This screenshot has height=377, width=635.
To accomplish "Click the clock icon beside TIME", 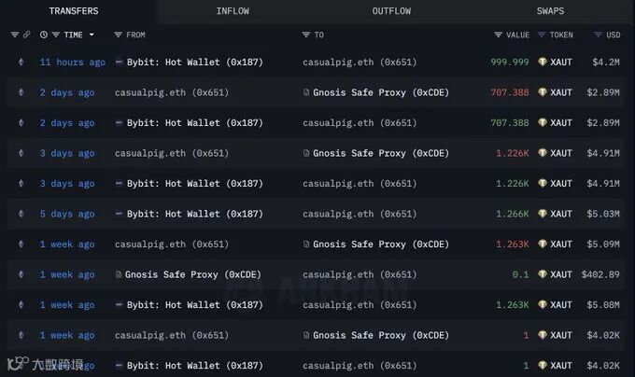I will tap(44, 35).
